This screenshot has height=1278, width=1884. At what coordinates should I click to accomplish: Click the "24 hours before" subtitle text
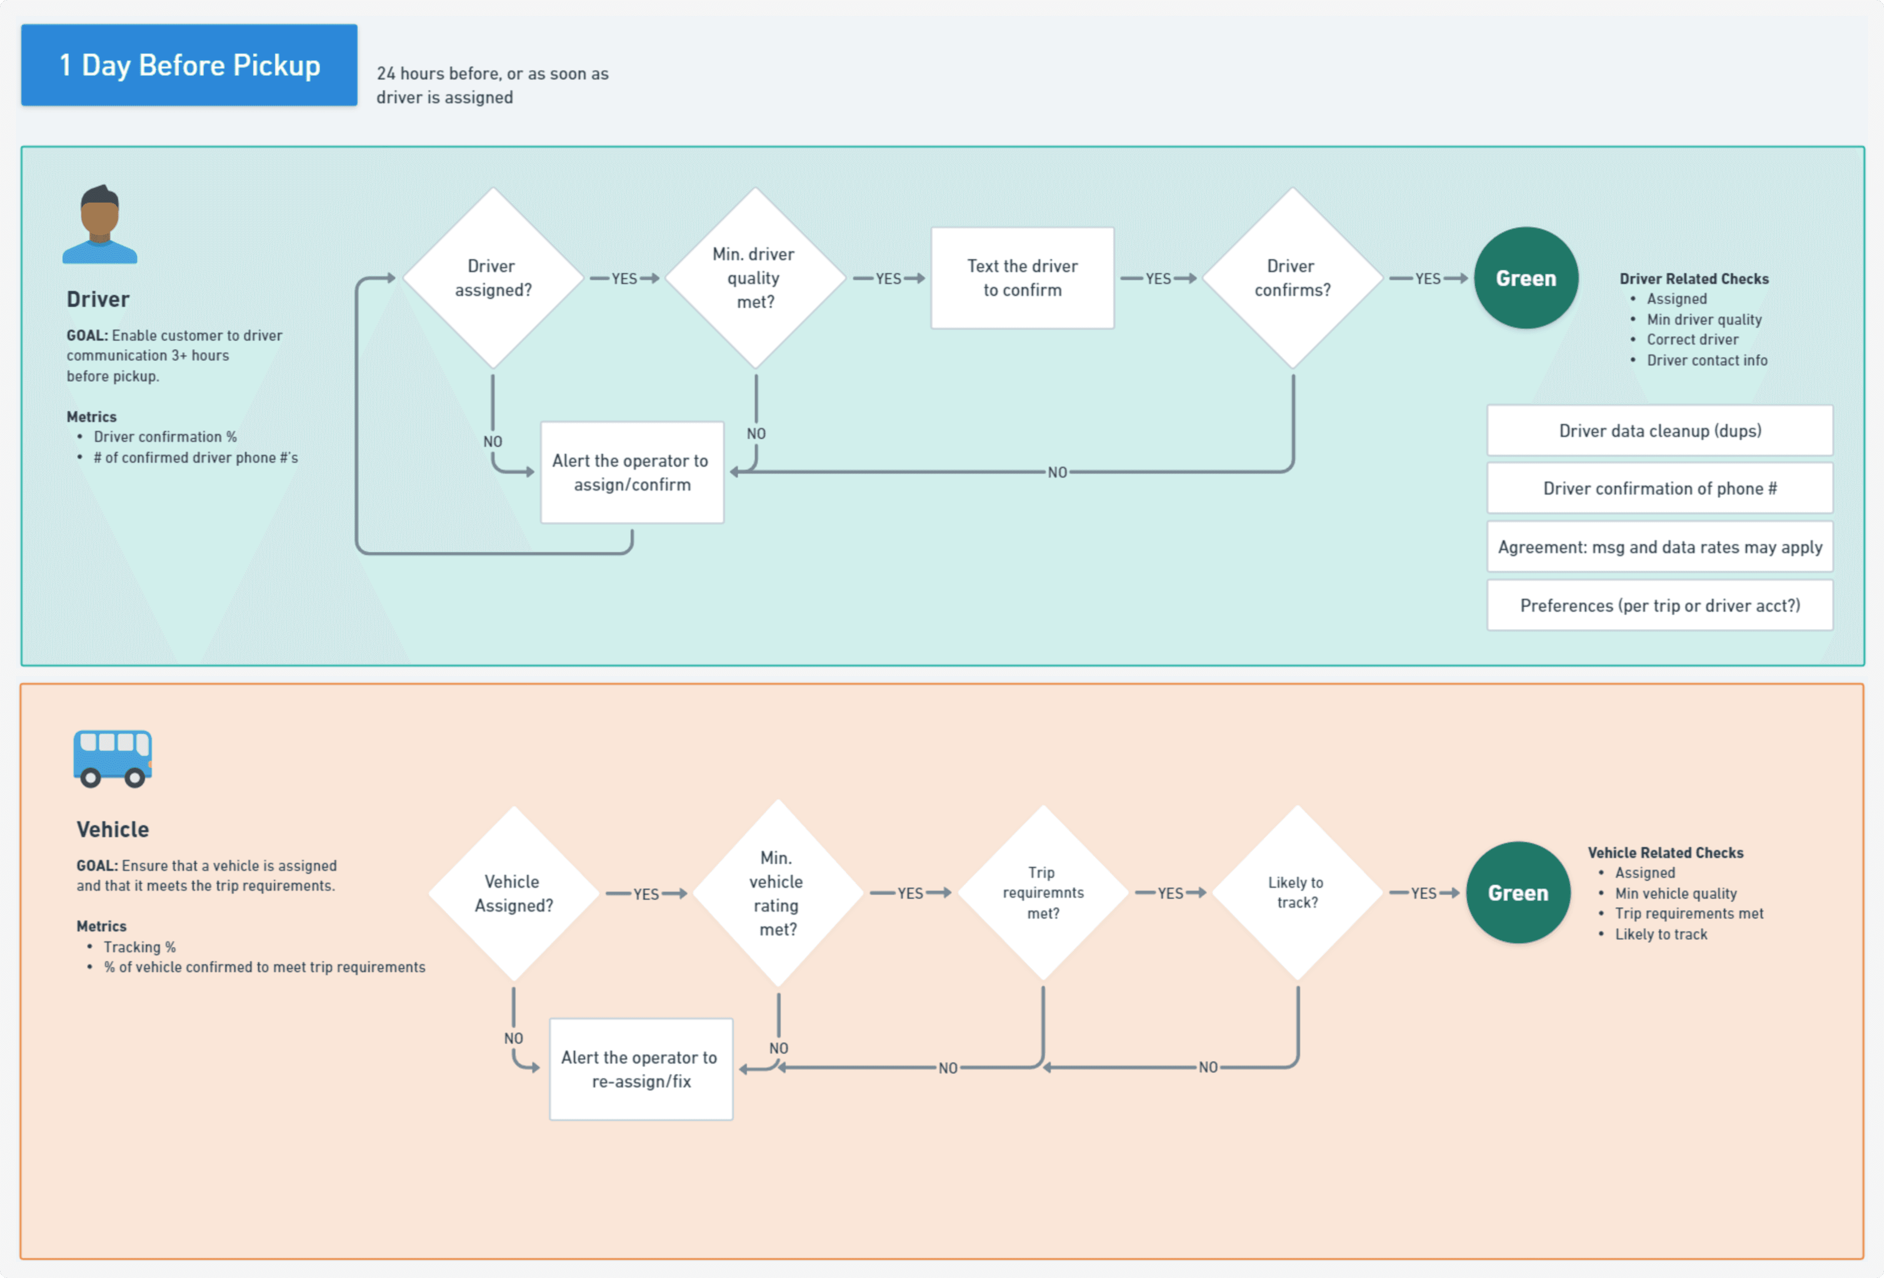pos(492,85)
